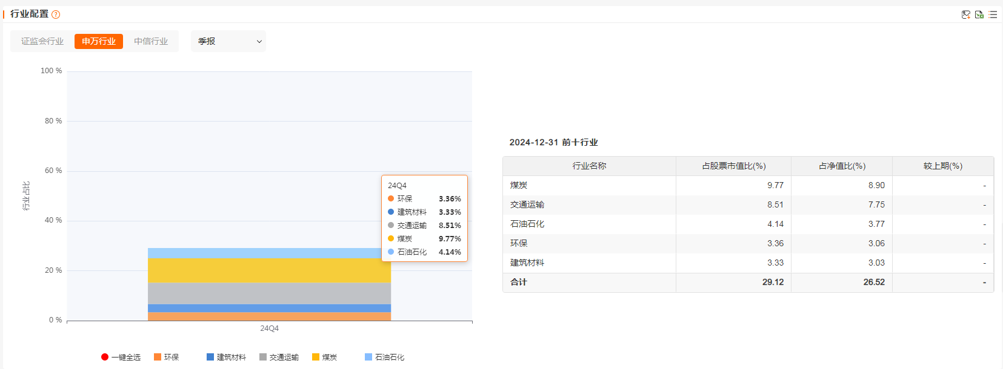Select 煤炭 row in the table

(x=748, y=185)
